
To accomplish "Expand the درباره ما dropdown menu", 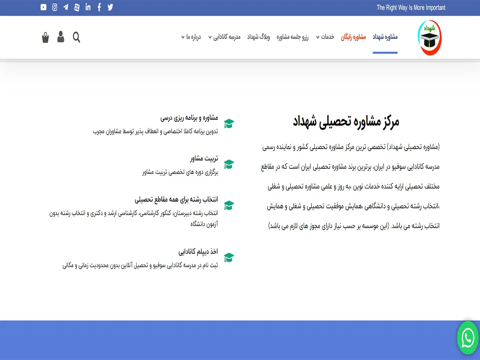I will (191, 37).
